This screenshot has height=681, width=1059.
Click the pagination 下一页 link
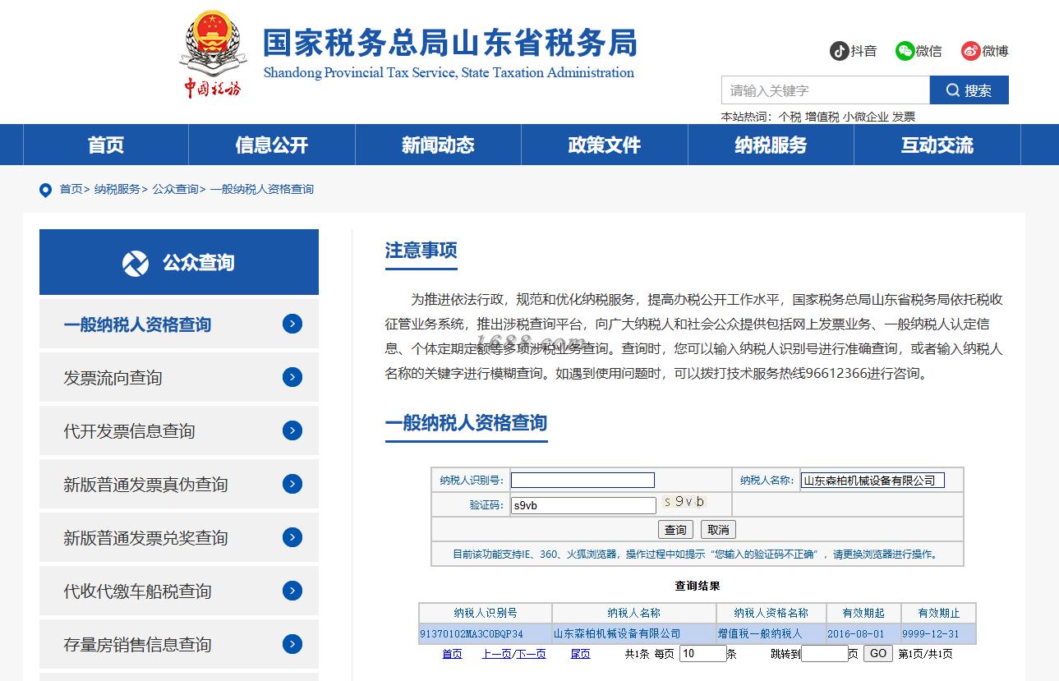point(531,654)
